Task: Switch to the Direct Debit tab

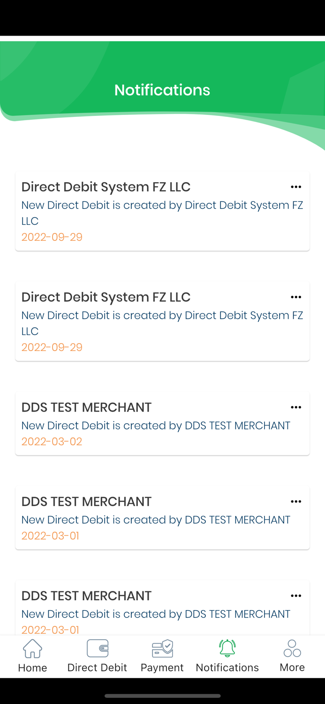Action: (x=97, y=656)
